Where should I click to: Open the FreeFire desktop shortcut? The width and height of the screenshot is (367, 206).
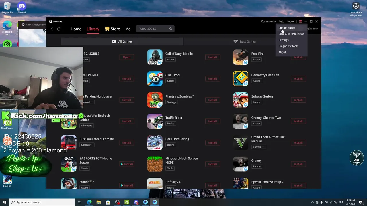(7, 181)
